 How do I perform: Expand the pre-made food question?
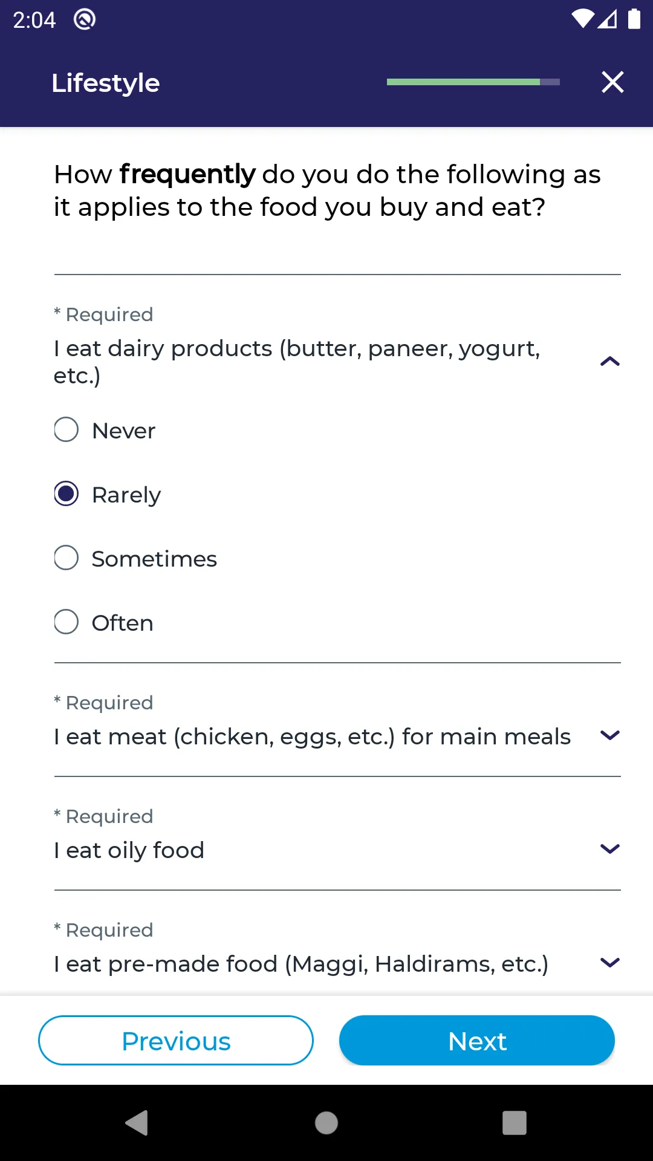610,963
